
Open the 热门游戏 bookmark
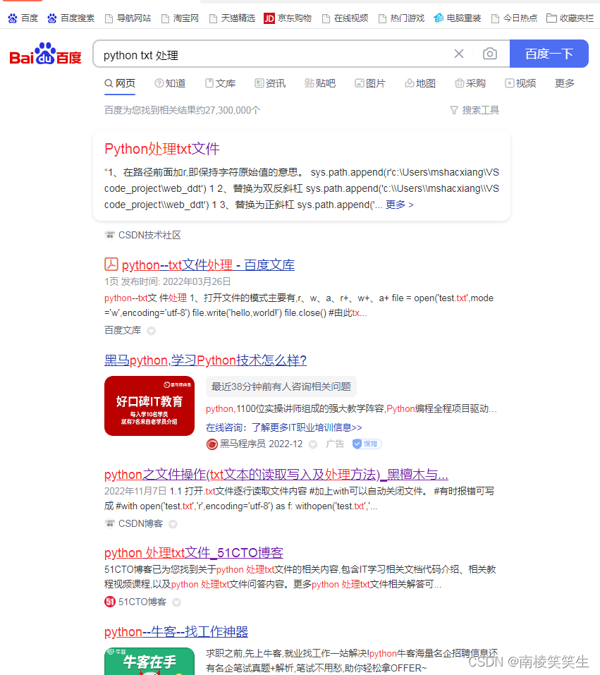coord(402,18)
